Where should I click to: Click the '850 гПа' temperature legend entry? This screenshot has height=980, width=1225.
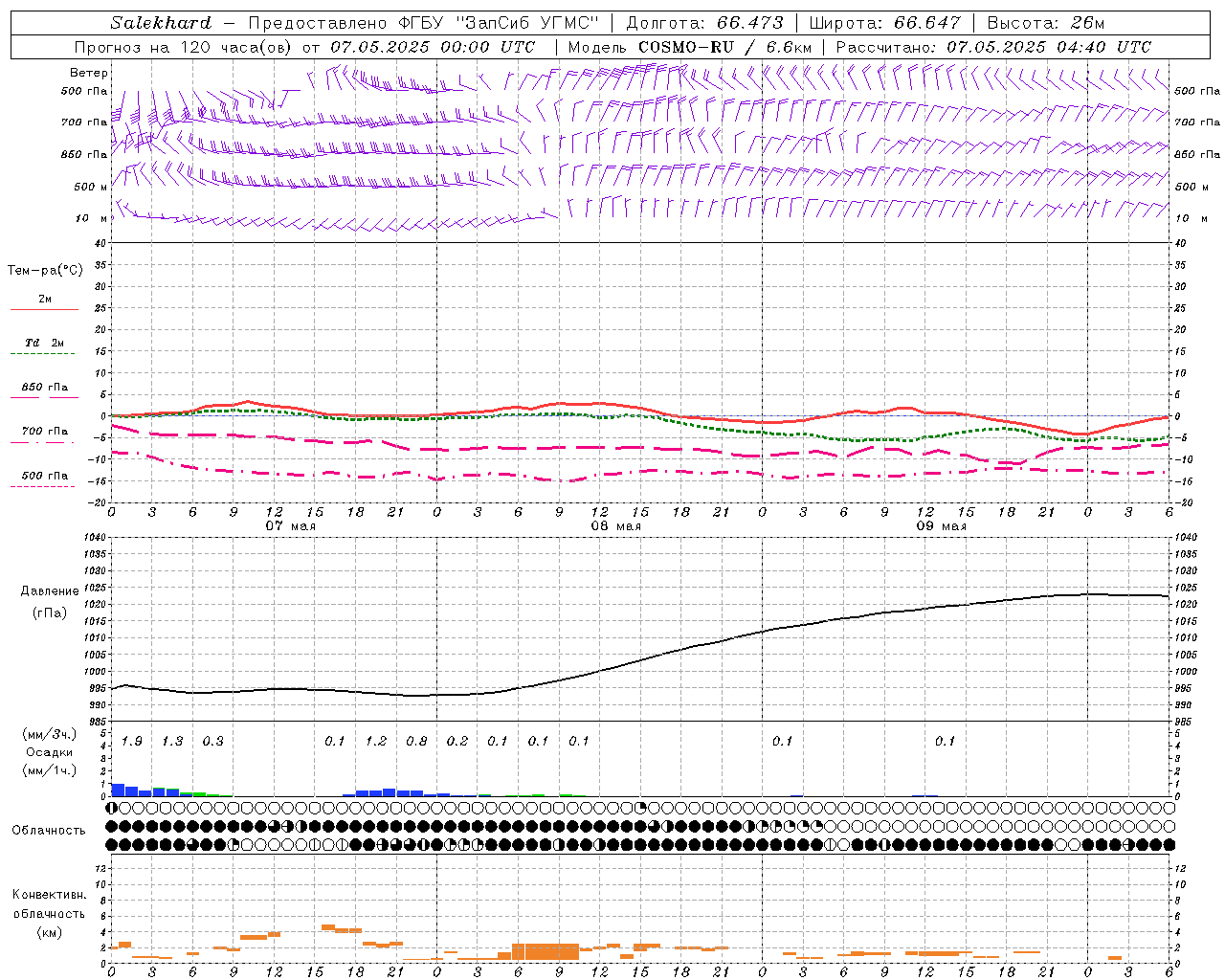tap(45, 388)
